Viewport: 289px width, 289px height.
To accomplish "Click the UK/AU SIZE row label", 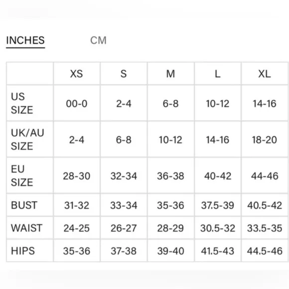I will pyautogui.click(x=27, y=140).
